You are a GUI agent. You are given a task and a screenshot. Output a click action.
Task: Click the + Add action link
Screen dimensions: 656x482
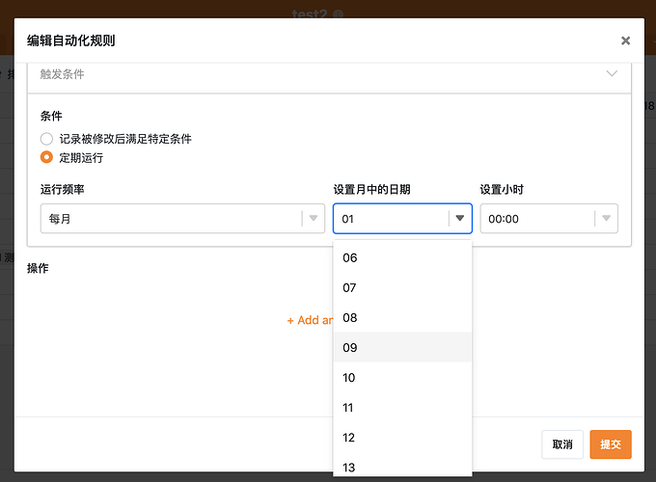coord(310,320)
